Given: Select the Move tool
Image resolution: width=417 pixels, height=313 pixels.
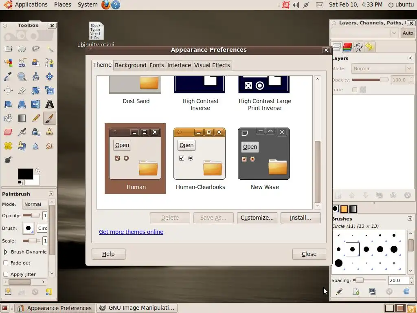Looking at the screenshot, I should (49, 77).
